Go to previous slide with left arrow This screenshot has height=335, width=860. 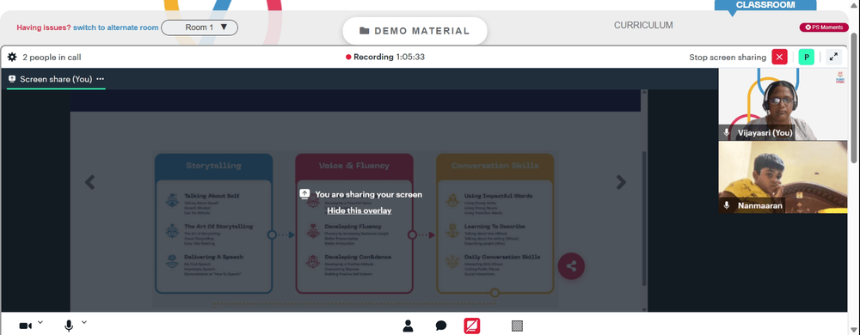click(90, 182)
